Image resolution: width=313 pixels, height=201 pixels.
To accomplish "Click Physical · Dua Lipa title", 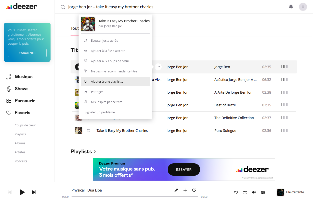I will coord(87,190).
